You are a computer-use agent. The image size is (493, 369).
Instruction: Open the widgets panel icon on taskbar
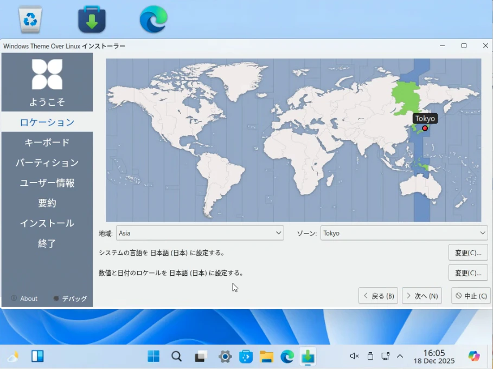37,356
